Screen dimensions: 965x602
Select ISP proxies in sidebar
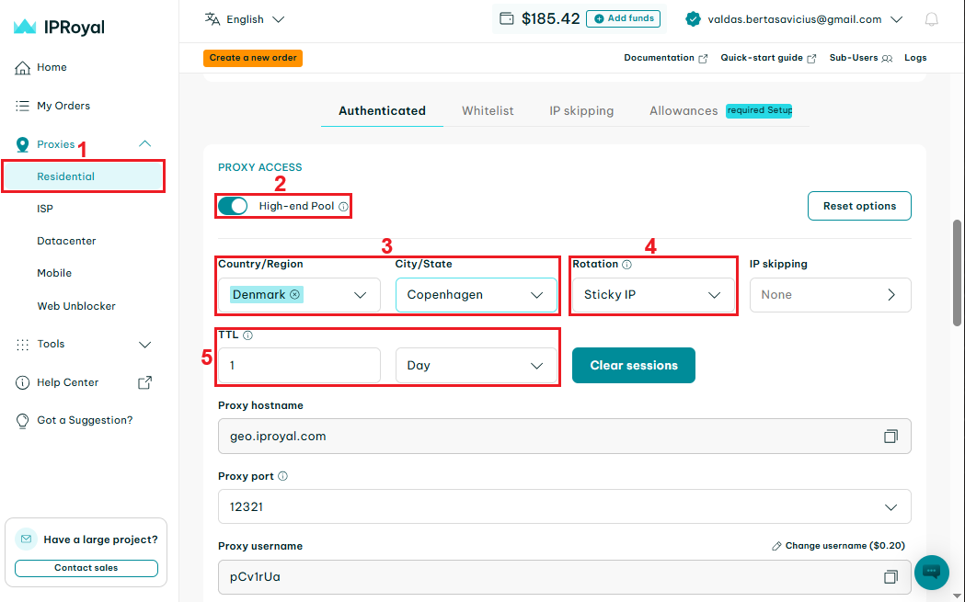point(45,209)
